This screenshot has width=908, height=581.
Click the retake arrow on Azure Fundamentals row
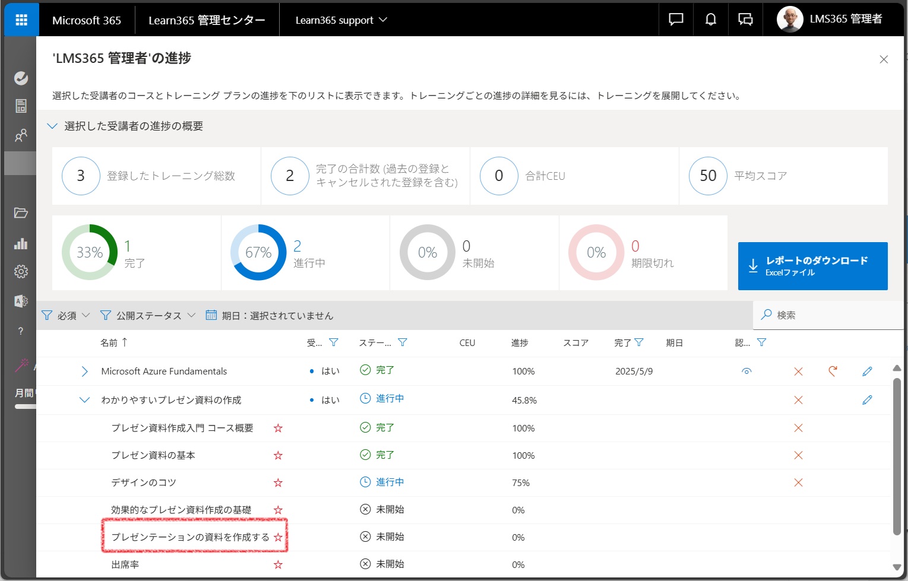click(x=833, y=372)
